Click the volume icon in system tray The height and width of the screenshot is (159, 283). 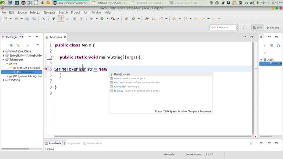[x=252, y=3]
